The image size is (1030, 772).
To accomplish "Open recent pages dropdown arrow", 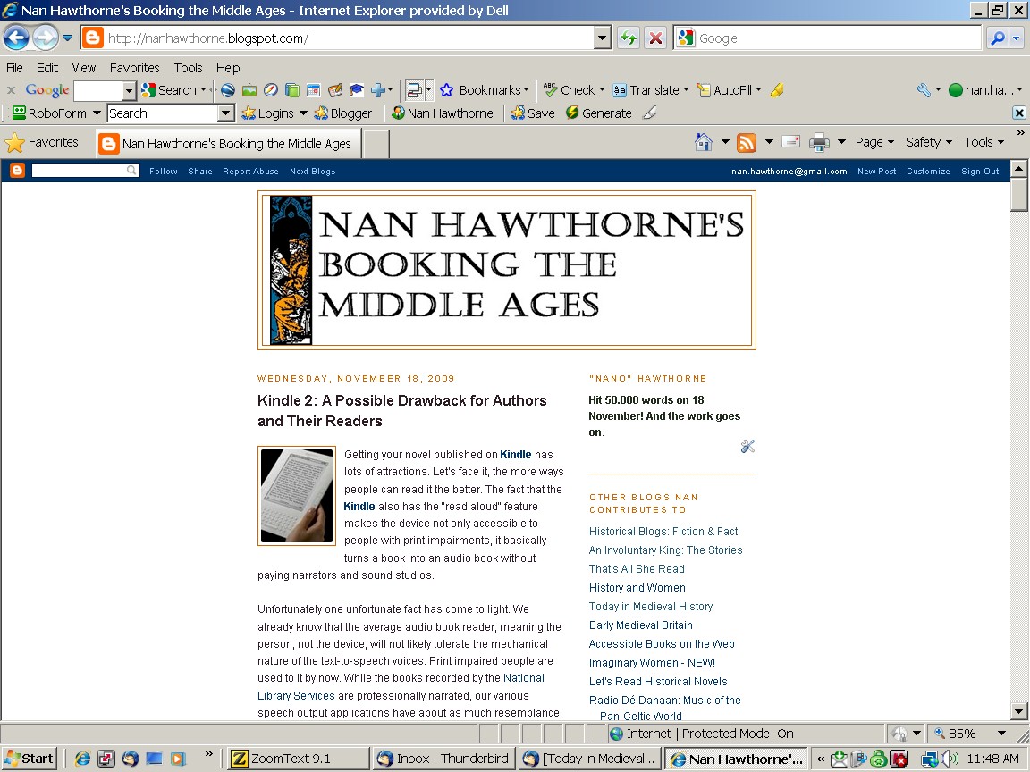I will (67, 38).
